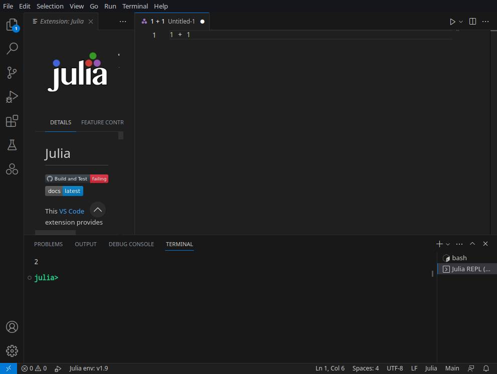Switch to the PROBLEMS panel tab

[48, 244]
